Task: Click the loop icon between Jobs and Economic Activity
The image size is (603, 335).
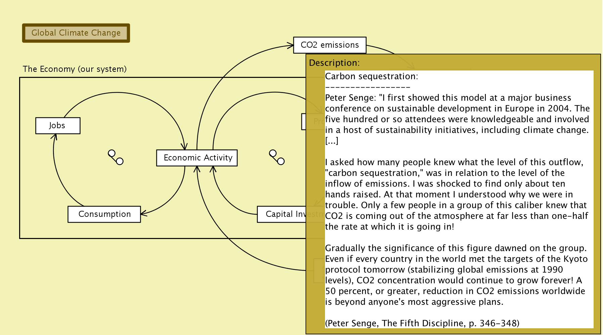Action: click(115, 157)
